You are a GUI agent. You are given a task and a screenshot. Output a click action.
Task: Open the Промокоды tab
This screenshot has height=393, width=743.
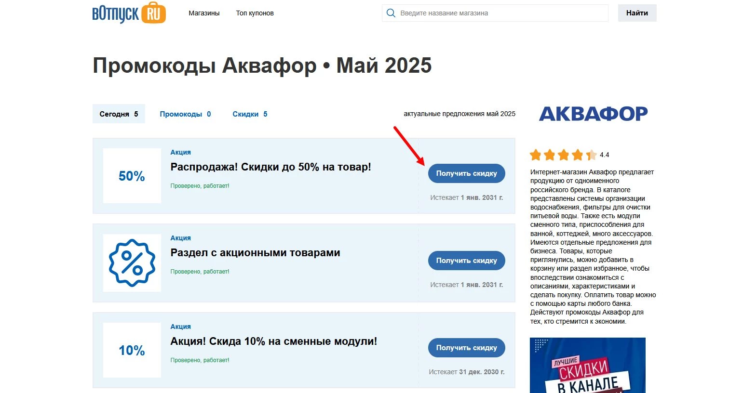click(185, 114)
